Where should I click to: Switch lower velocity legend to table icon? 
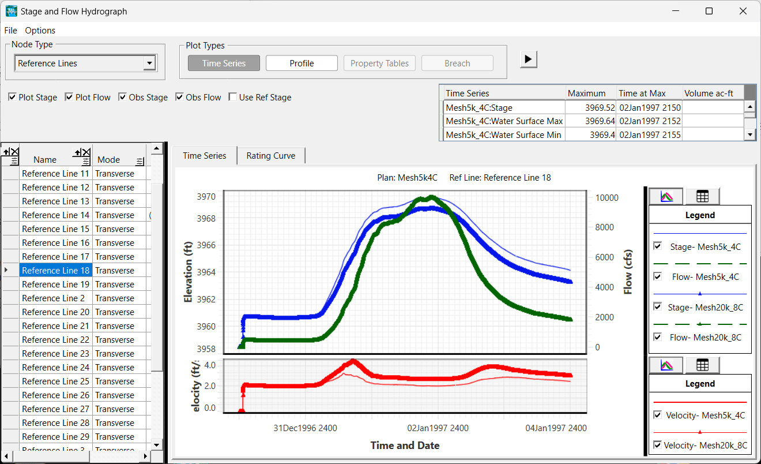[x=702, y=365]
